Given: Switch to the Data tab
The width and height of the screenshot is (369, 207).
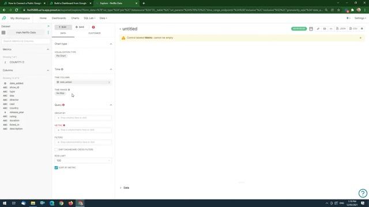Looking at the screenshot, I should coord(63,33).
